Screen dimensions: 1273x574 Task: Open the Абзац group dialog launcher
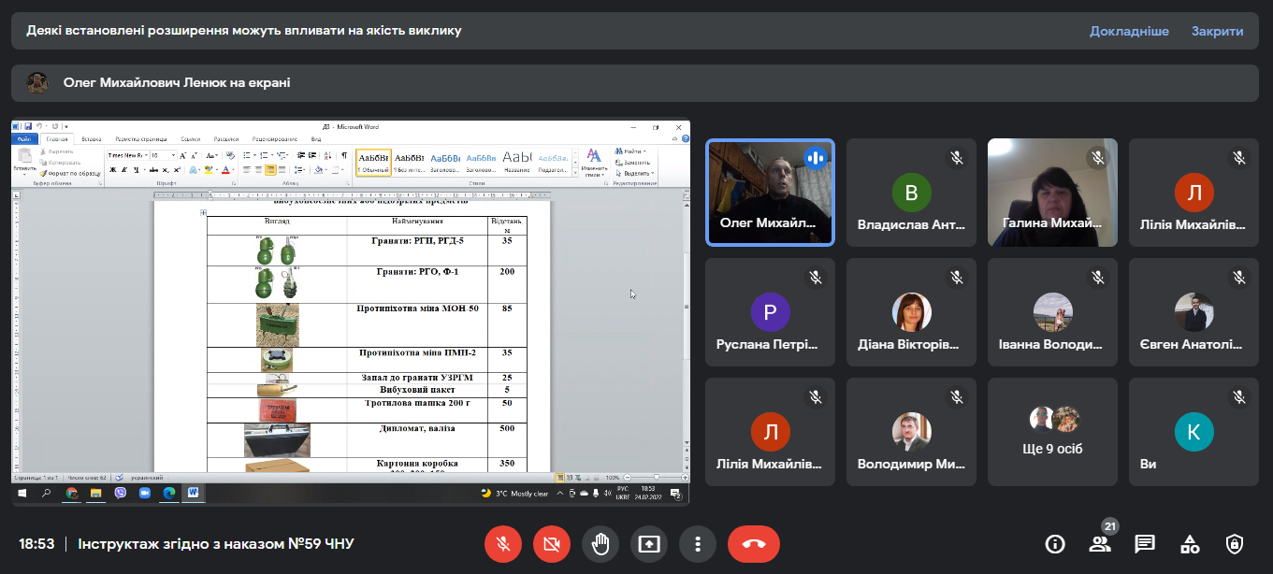point(349,184)
